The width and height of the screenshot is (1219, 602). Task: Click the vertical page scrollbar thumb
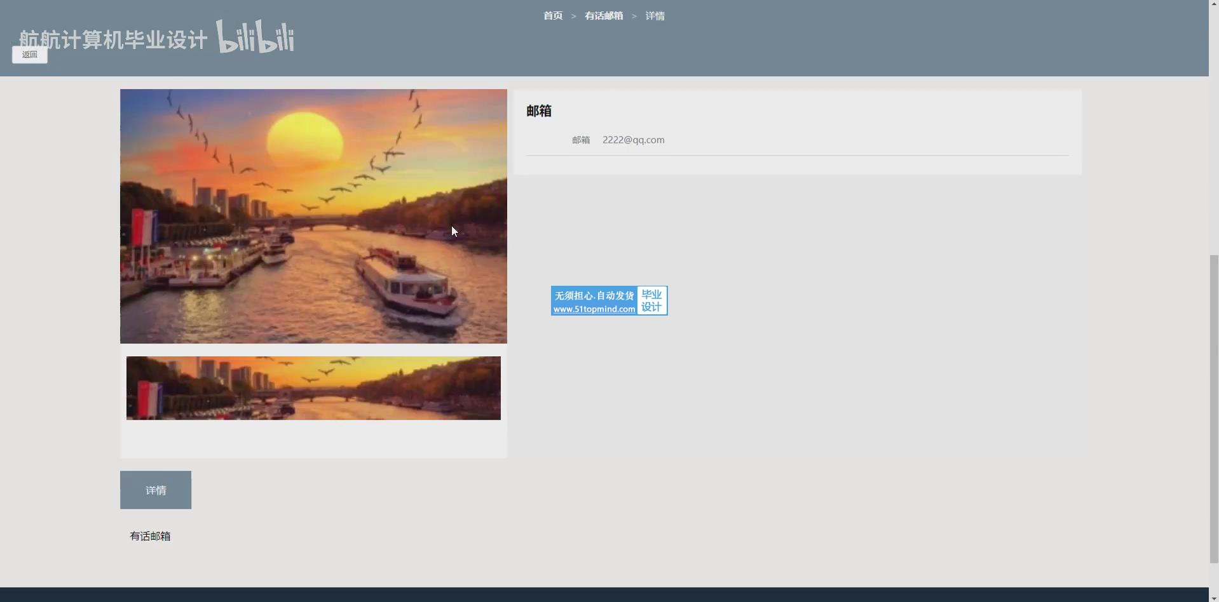(x=1214, y=408)
